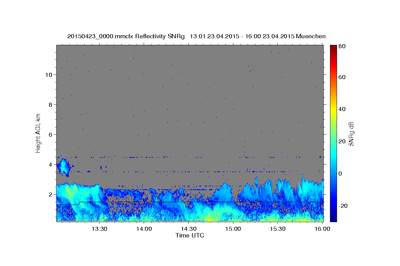Click the height tick label 6

tap(50, 134)
